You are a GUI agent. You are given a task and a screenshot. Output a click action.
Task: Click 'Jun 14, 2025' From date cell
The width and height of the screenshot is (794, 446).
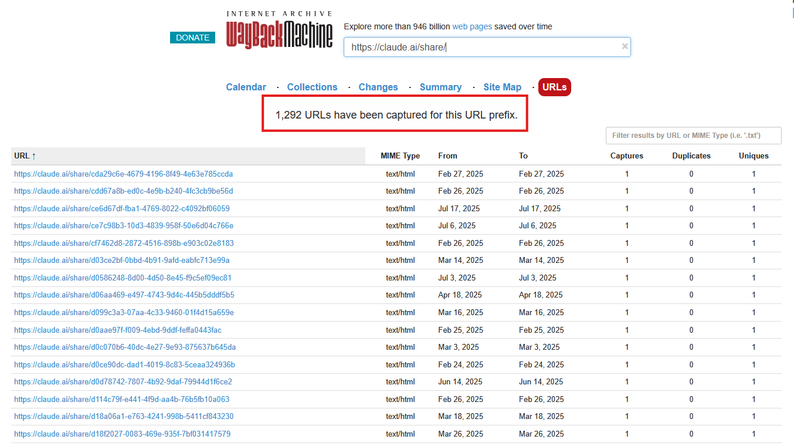(460, 381)
